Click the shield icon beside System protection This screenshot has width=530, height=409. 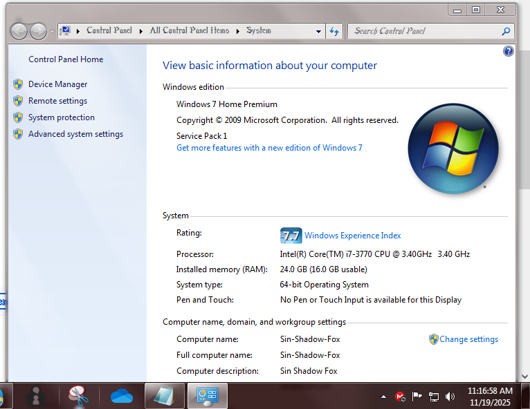point(18,117)
